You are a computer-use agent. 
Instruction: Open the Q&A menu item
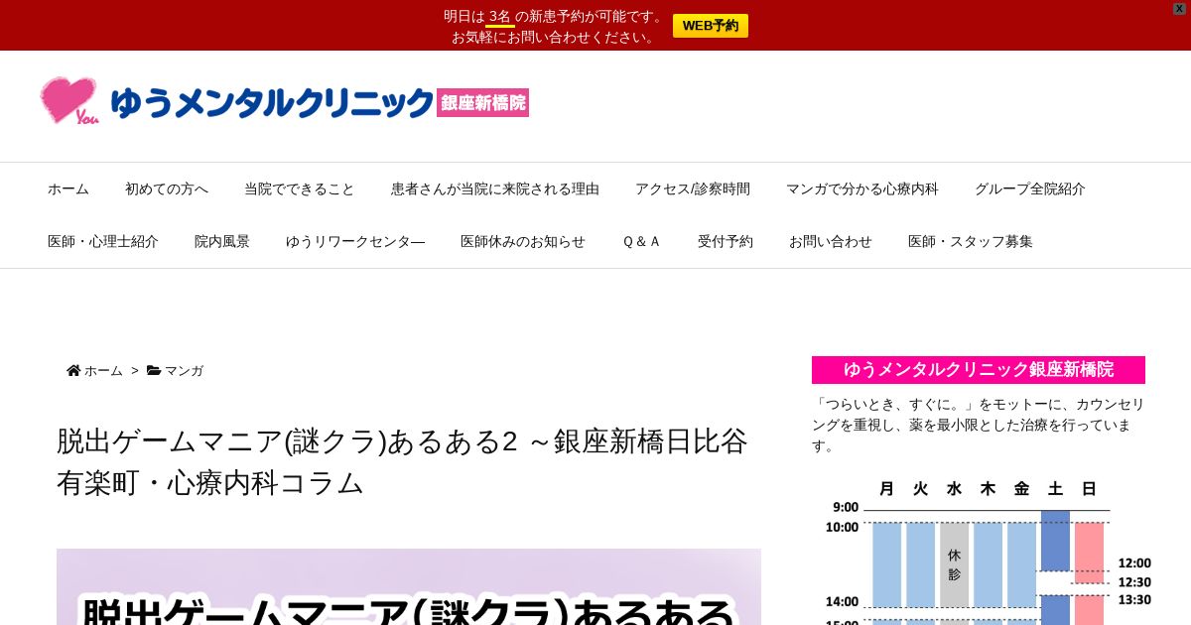(641, 241)
